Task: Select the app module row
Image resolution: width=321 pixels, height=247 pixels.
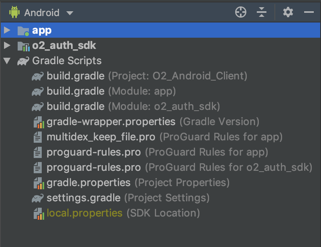Action: 160,30
